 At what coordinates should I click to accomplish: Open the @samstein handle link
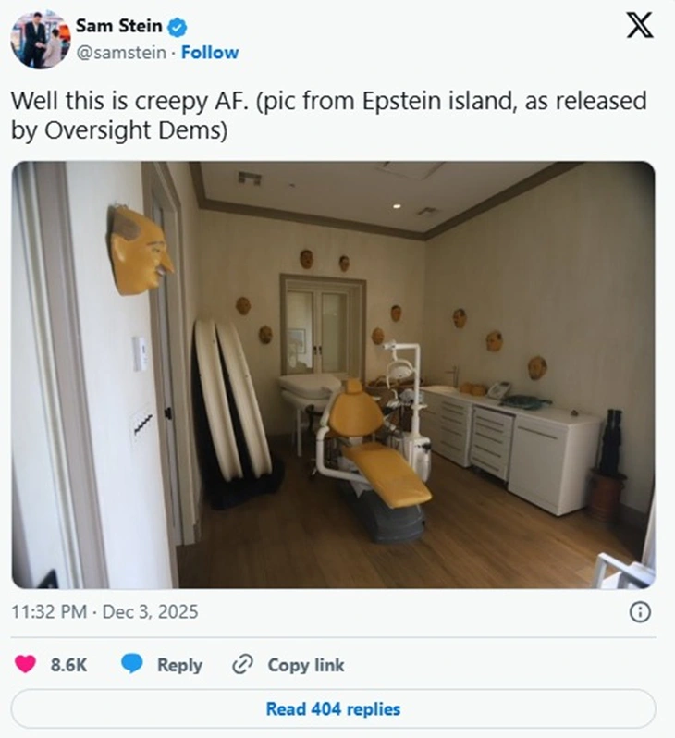(x=121, y=53)
